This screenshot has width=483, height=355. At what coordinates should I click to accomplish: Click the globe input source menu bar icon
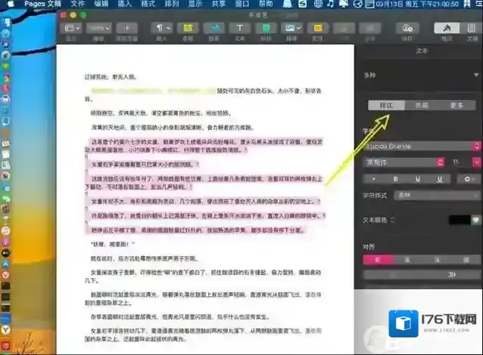(318, 4)
